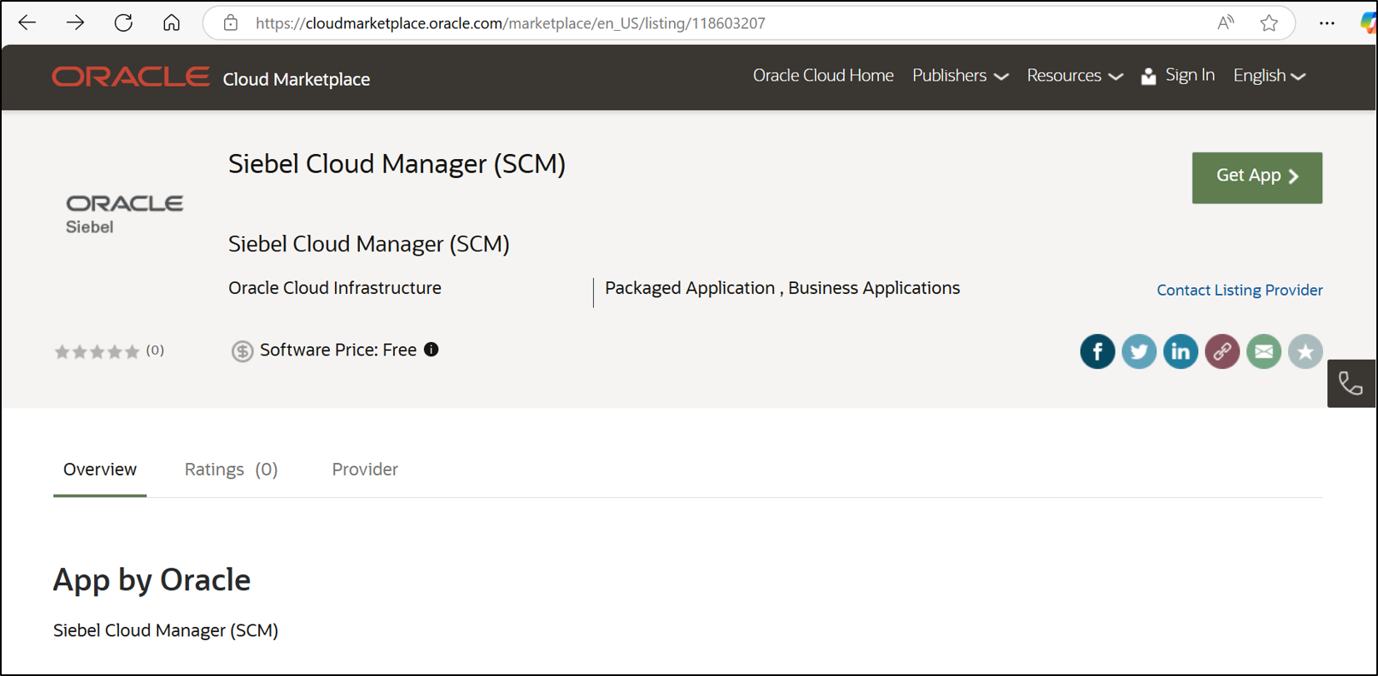Click the Oracle Cloud Infrastructure text

click(335, 288)
